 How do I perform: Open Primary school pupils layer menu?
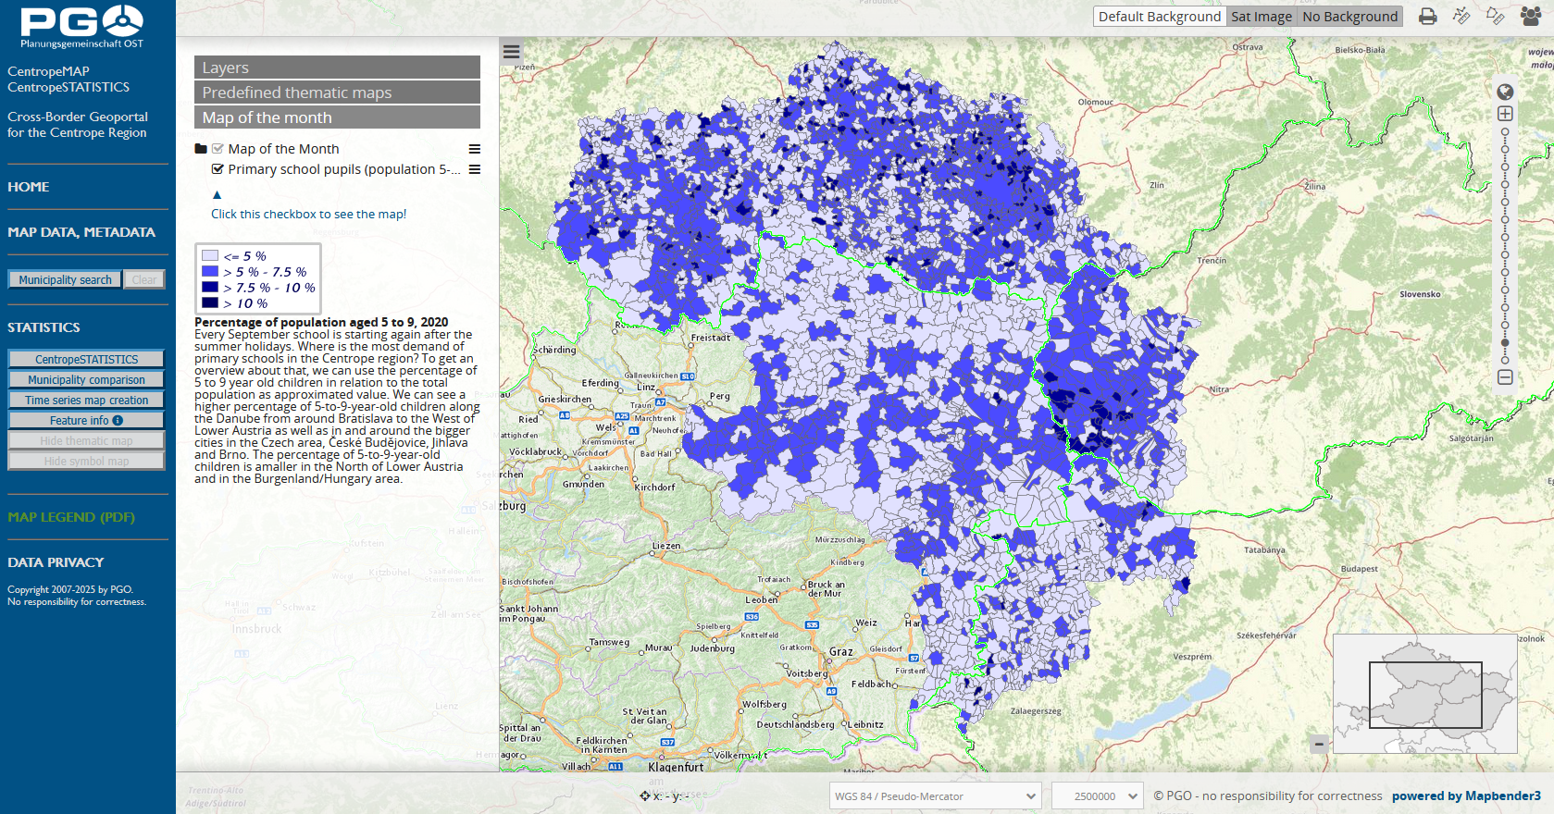[x=475, y=169]
